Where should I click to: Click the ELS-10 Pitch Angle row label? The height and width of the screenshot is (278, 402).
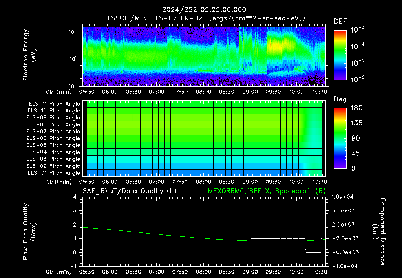point(54,111)
